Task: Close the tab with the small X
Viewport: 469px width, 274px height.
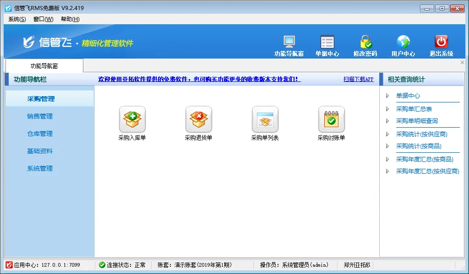Action: click(x=462, y=63)
